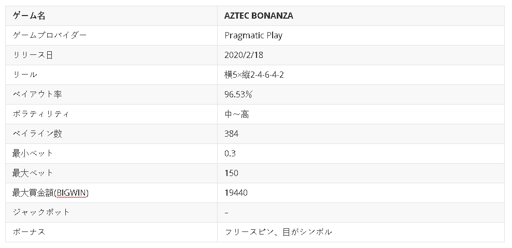Click the minimum bet value 0.3
The image size is (512, 248).
point(230,153)
